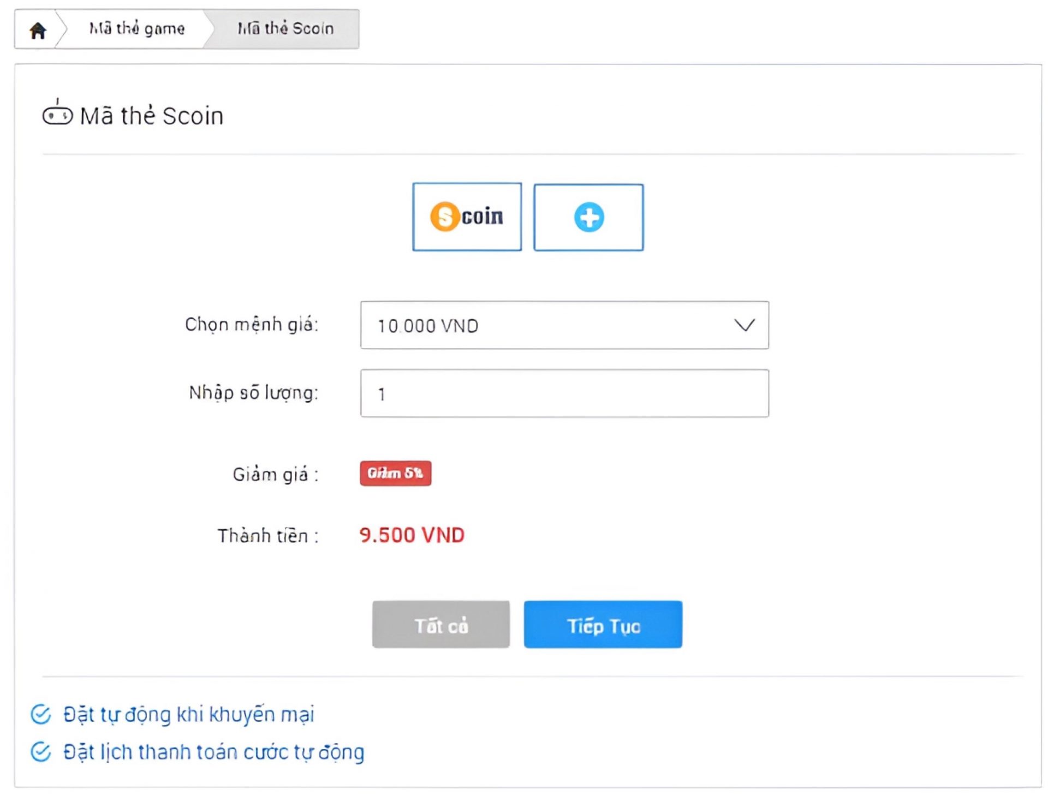The image size is (1048, 802).
Task: Click the Tất cả button
Action: [440, 625]
